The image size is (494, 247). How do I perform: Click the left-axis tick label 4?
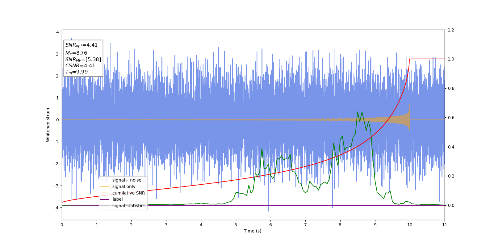tap(57, 32)
